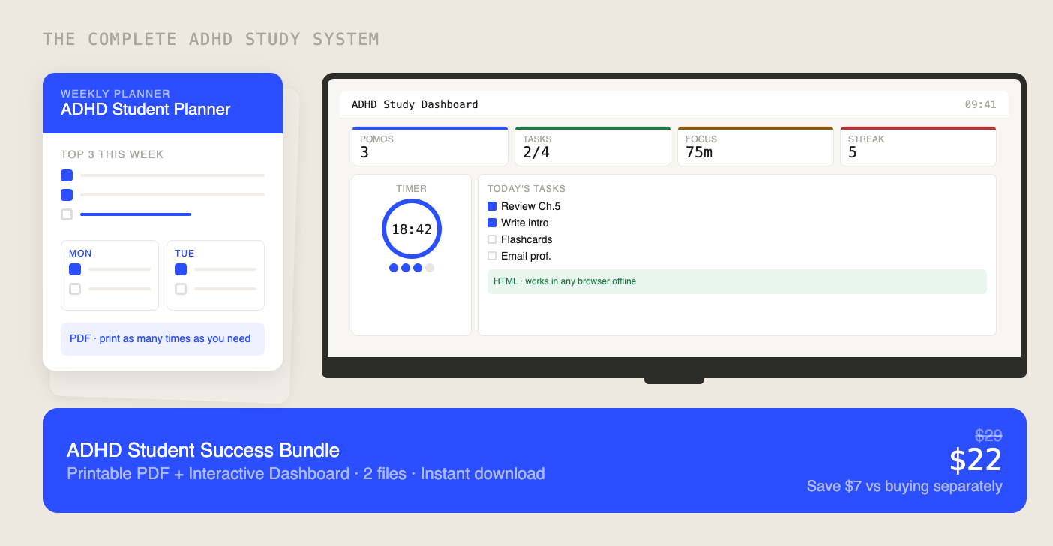1053x546 pixels.
Task: Click the PDF print as many times note
Action: pyautogui.click(x=163, y=339)
